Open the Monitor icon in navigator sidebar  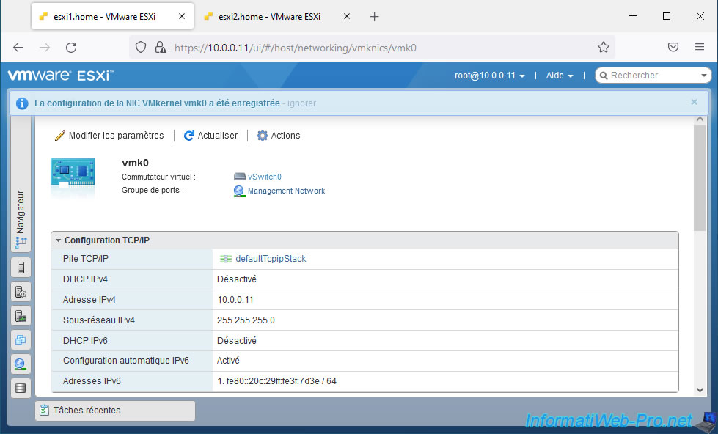click(x=21, y=316)
